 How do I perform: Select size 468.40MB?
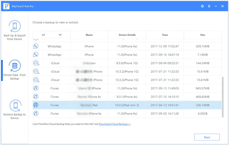[203, 97]
